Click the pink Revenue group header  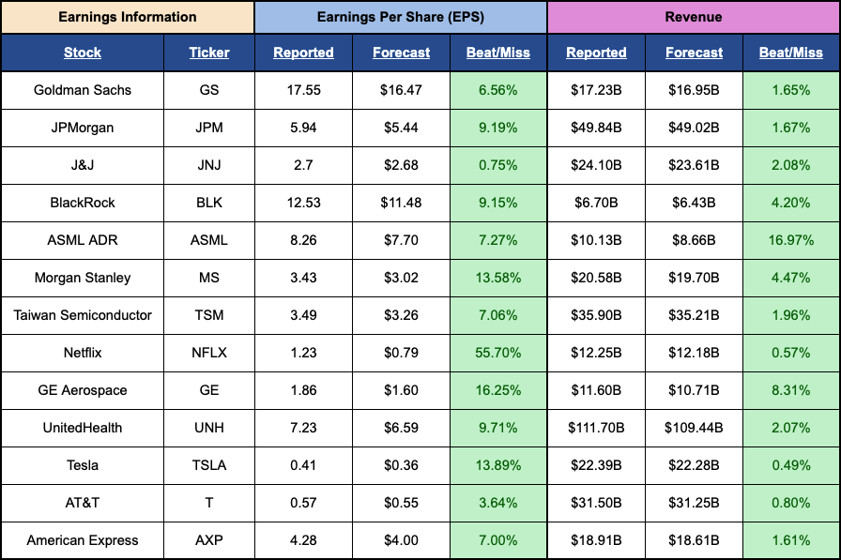694,17
